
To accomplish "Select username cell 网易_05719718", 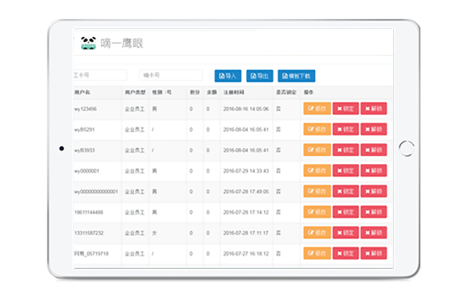I will point(91,254).
